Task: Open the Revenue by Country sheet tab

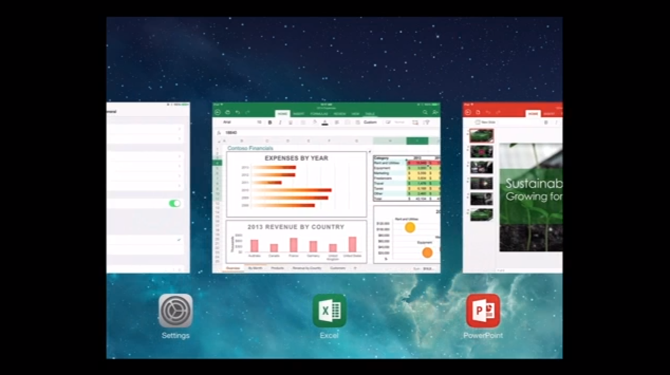Action: [x=307, y=268]
